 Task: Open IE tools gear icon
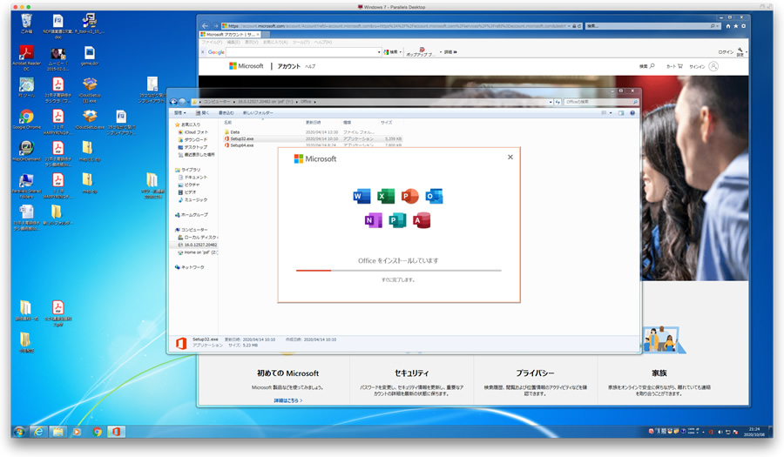click(743, 26)
